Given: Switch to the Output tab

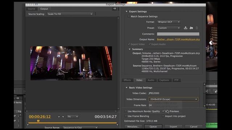Looking at the screenshot, I should point(44,9).
